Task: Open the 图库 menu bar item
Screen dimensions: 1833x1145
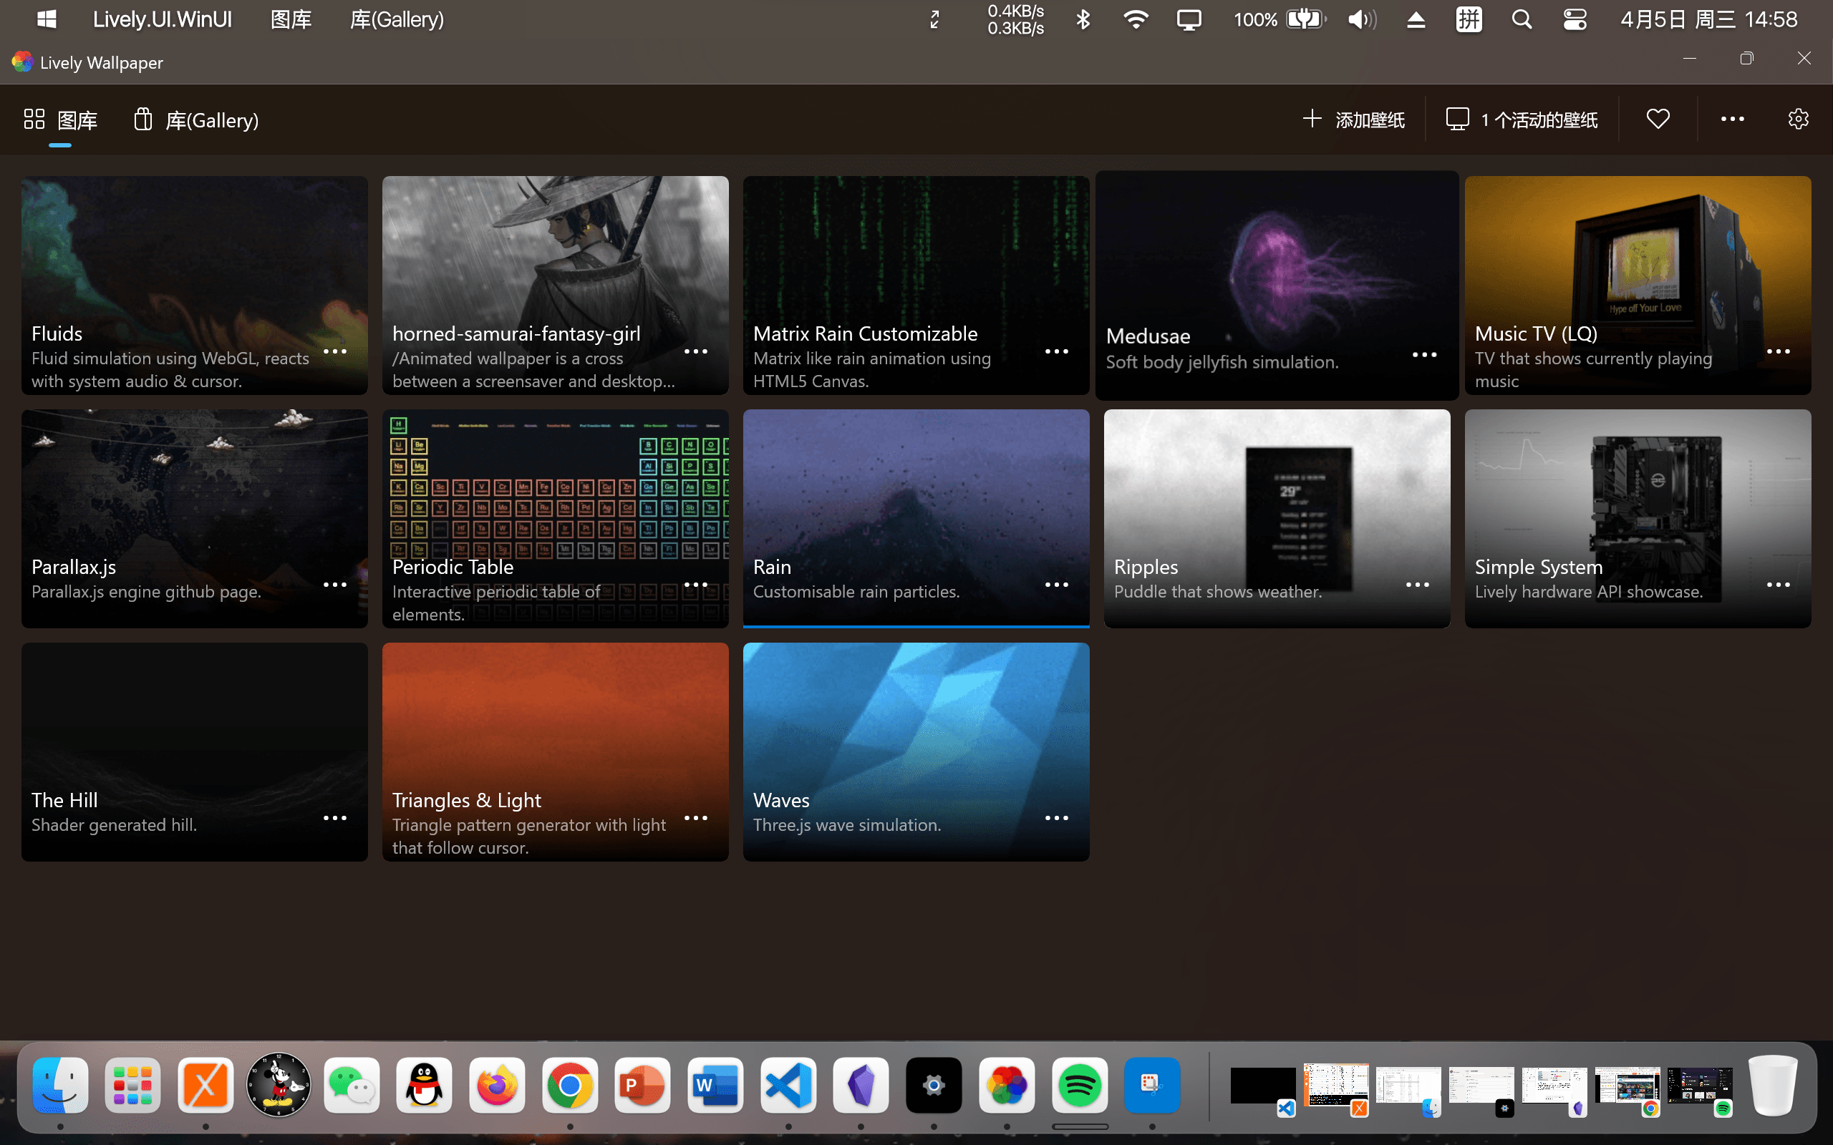Action: pos(291,19)
